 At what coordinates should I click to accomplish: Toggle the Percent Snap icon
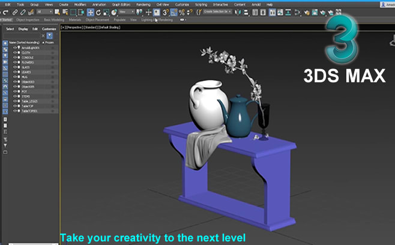pos(182,13)
